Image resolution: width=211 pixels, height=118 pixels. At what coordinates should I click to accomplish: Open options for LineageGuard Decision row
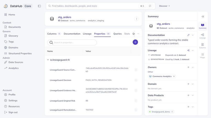[x=136, y=80]
